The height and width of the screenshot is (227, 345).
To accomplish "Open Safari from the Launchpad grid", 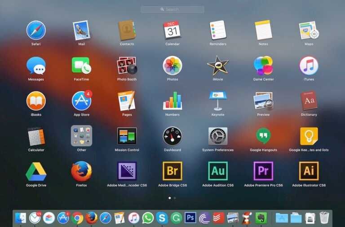I will 36,31.
